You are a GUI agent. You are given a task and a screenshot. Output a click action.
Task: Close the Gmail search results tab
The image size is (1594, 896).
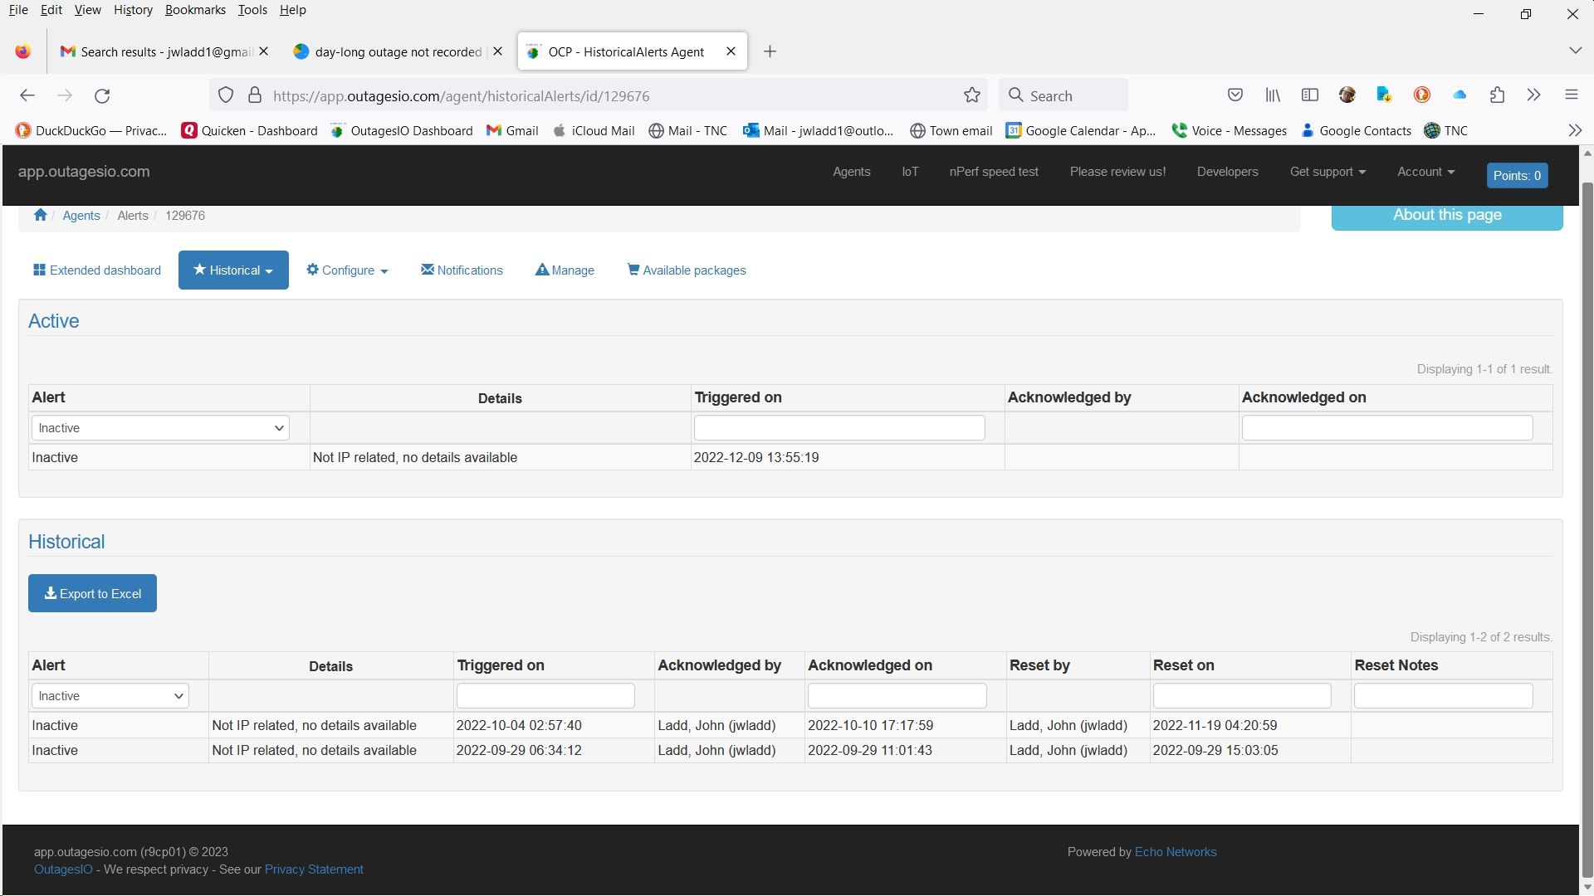263,51
